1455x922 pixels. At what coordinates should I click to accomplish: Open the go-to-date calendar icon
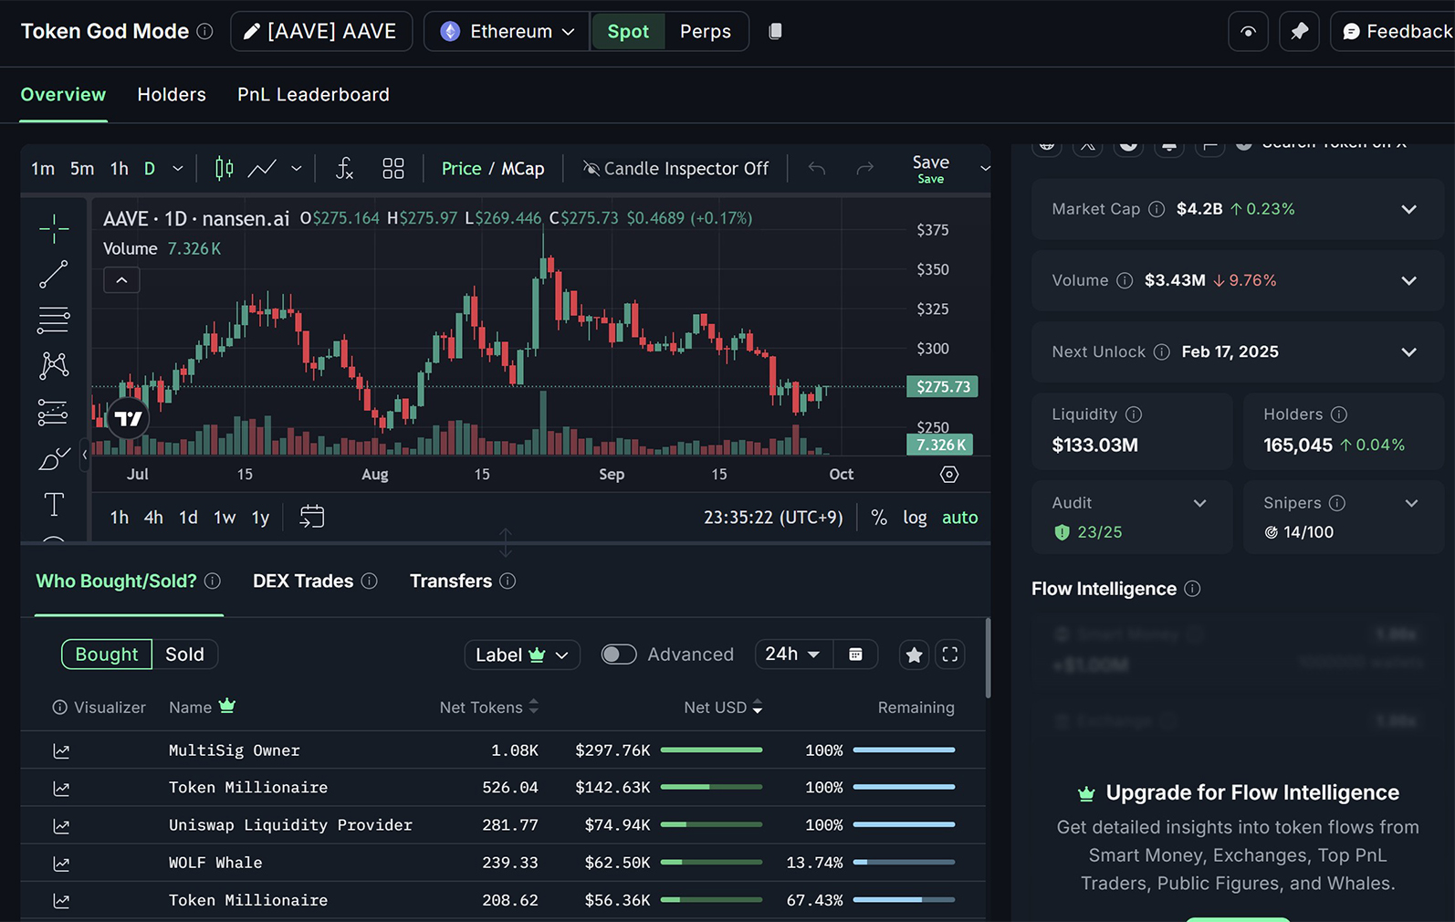click(312, 517)
